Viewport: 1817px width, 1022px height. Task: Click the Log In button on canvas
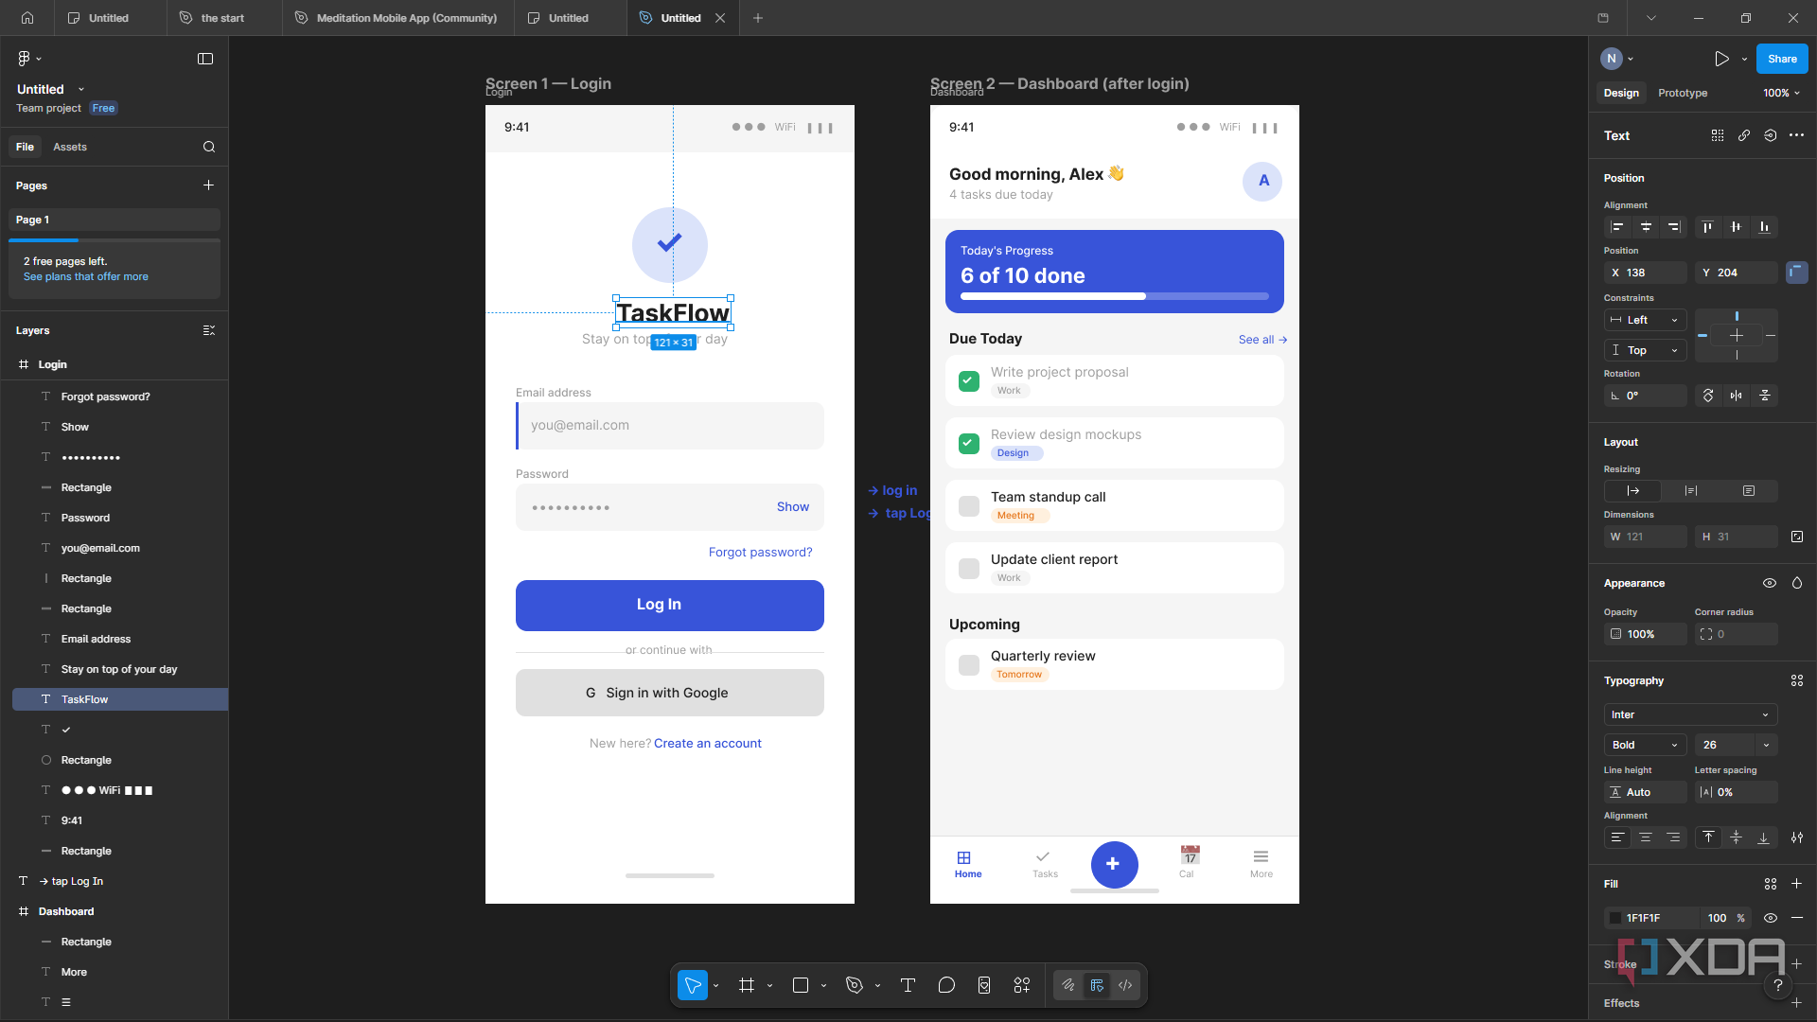point(670,605)
